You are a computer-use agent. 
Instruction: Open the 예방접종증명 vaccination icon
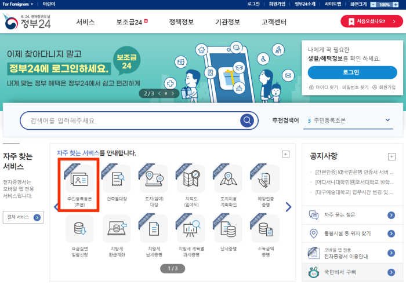point(266,180)
